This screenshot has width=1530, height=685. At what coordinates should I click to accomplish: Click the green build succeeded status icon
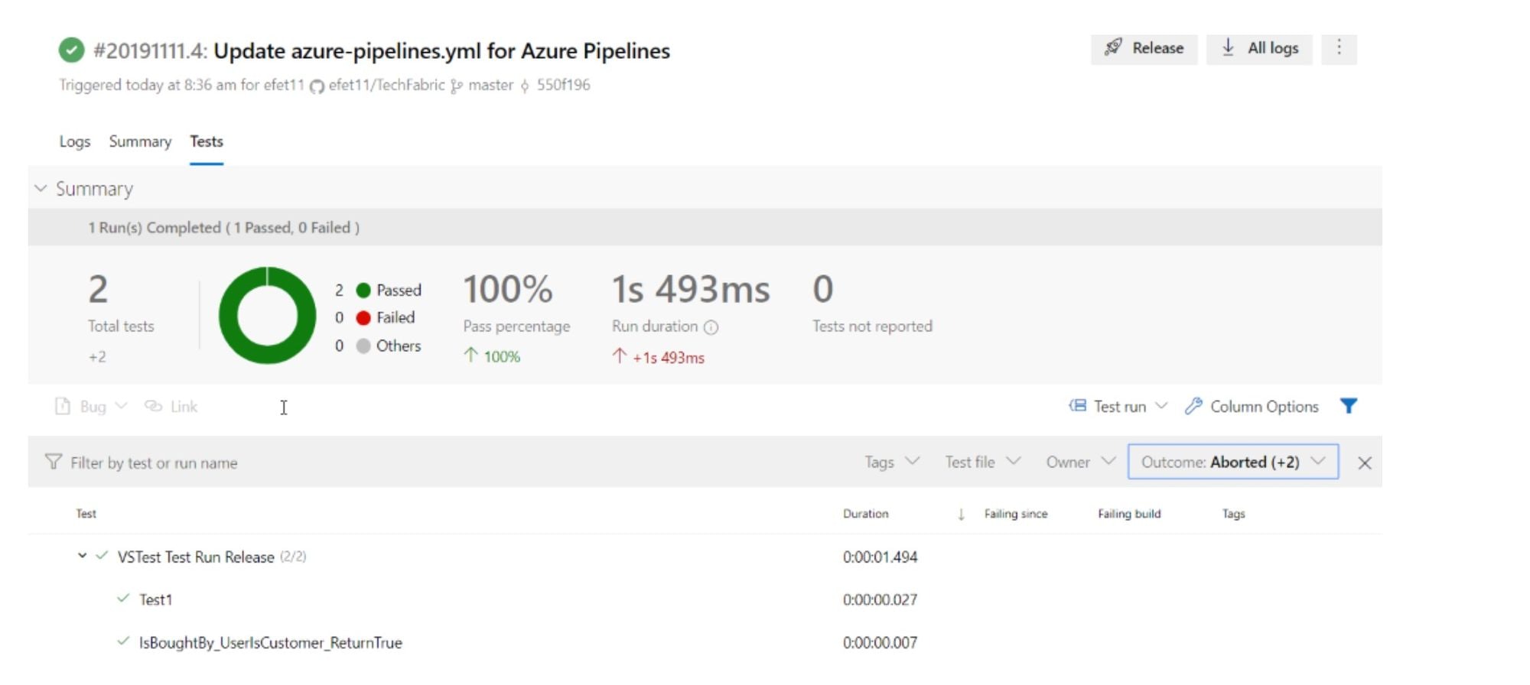coord(71,50)
